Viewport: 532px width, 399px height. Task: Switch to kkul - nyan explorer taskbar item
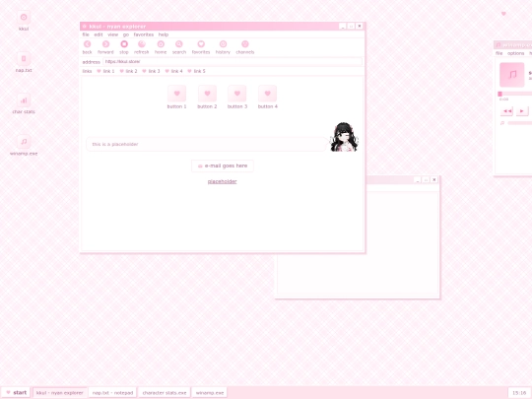(60, 392)
